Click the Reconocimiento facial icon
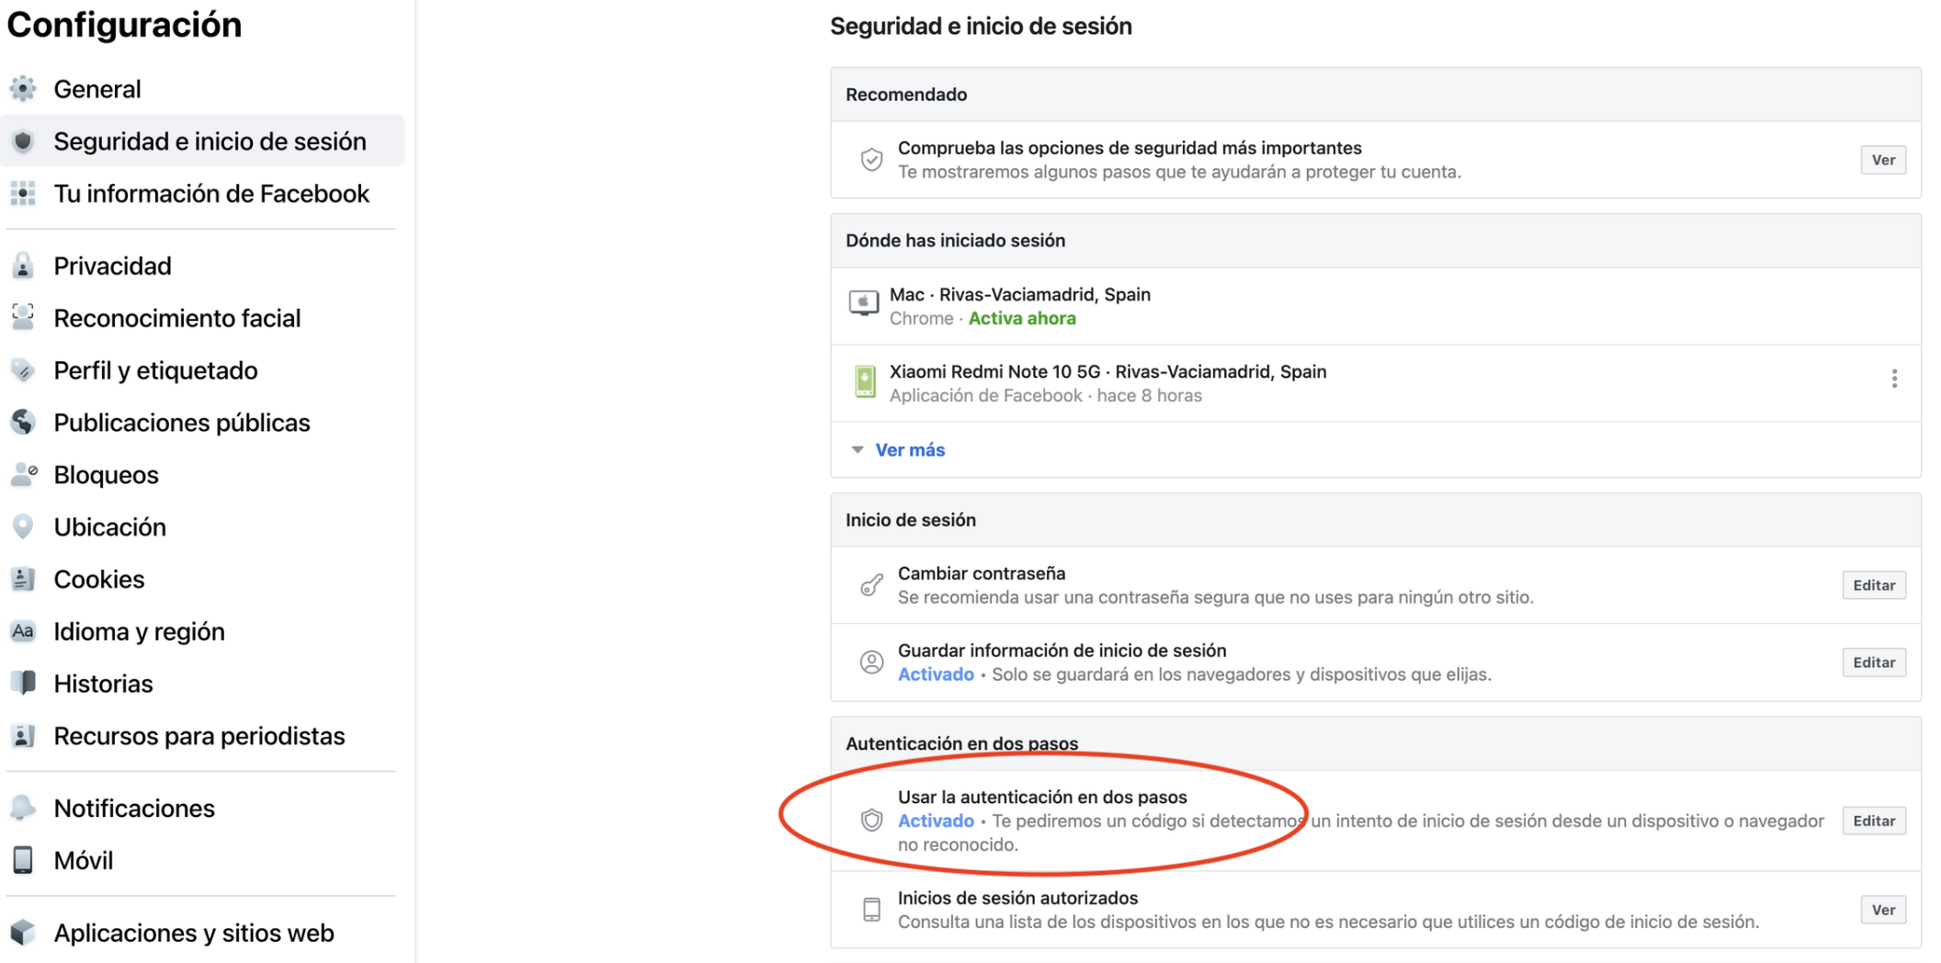 [x=23, y=318]
